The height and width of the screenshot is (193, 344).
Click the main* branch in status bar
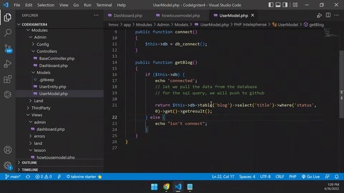click(x=13, y=176)
